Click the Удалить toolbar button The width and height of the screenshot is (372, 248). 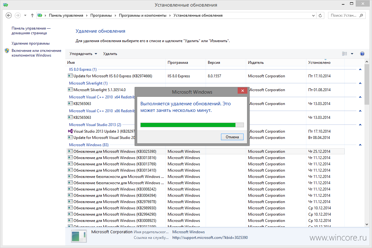pyautogui.click(x=110, y=54)
